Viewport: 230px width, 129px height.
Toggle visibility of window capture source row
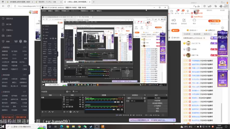(x=80, y=102)
